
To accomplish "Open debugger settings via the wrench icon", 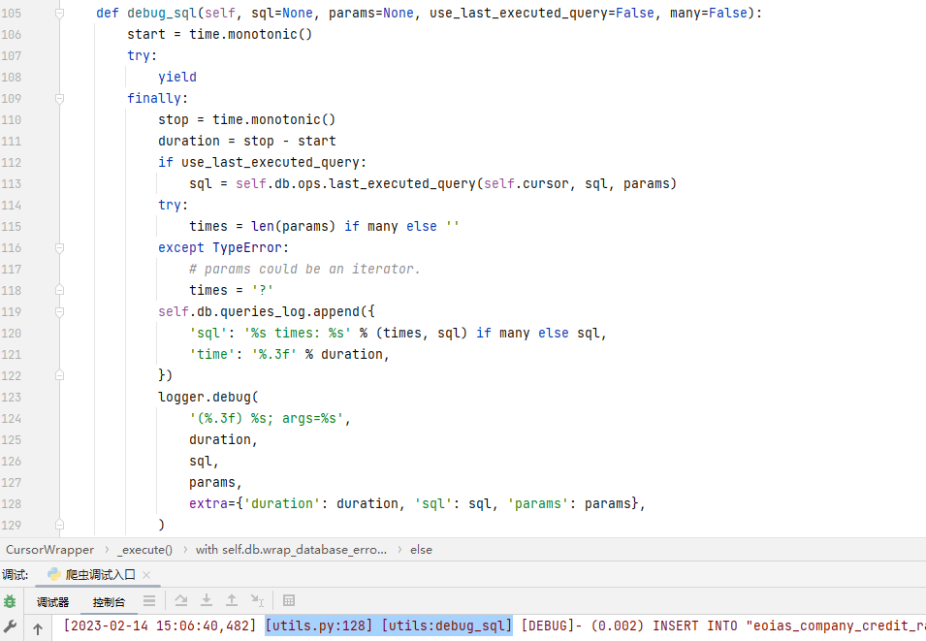I will (x=10, y=627).
